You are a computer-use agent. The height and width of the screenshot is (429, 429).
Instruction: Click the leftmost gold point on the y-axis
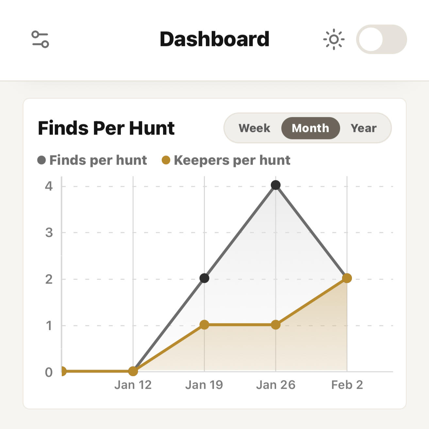62,371
